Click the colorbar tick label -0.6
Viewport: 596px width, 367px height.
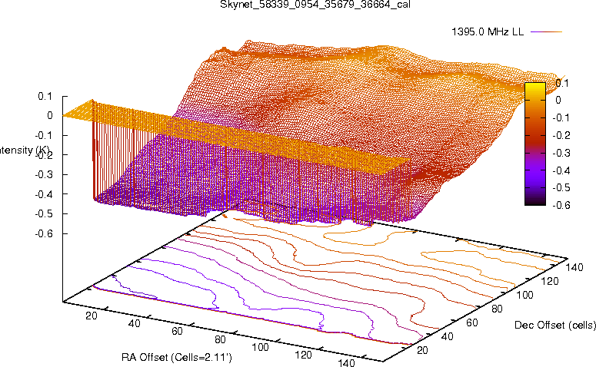(x=561, y=205)
